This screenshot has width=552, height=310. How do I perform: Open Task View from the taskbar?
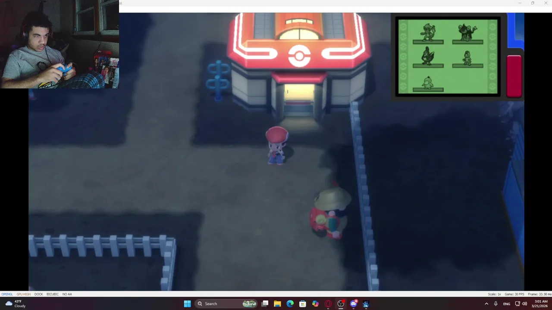(x=265, y=304)
